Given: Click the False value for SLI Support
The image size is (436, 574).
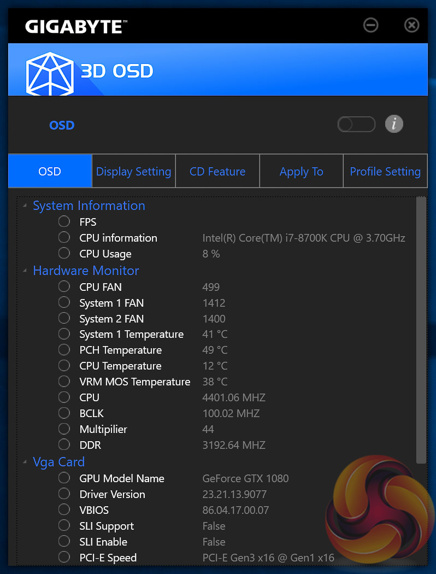Looking at the screenshot, I should coord(214,526).
